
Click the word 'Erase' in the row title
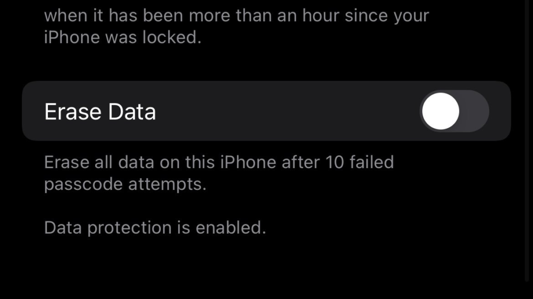click(x=73, y=112)
